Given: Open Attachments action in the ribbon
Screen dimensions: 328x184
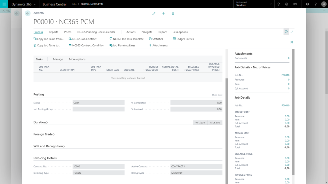Looking at the screenshot, I should [158, 45].
